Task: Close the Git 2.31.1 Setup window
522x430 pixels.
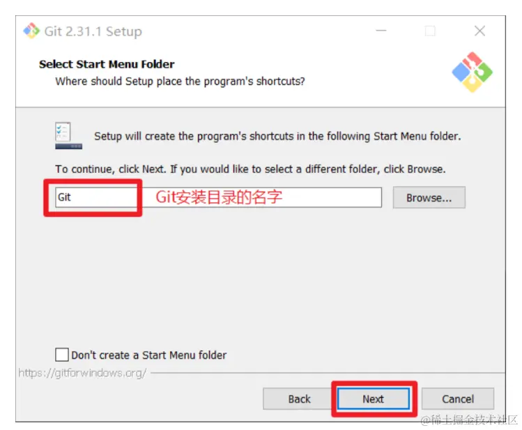Action: coord(479,31)
